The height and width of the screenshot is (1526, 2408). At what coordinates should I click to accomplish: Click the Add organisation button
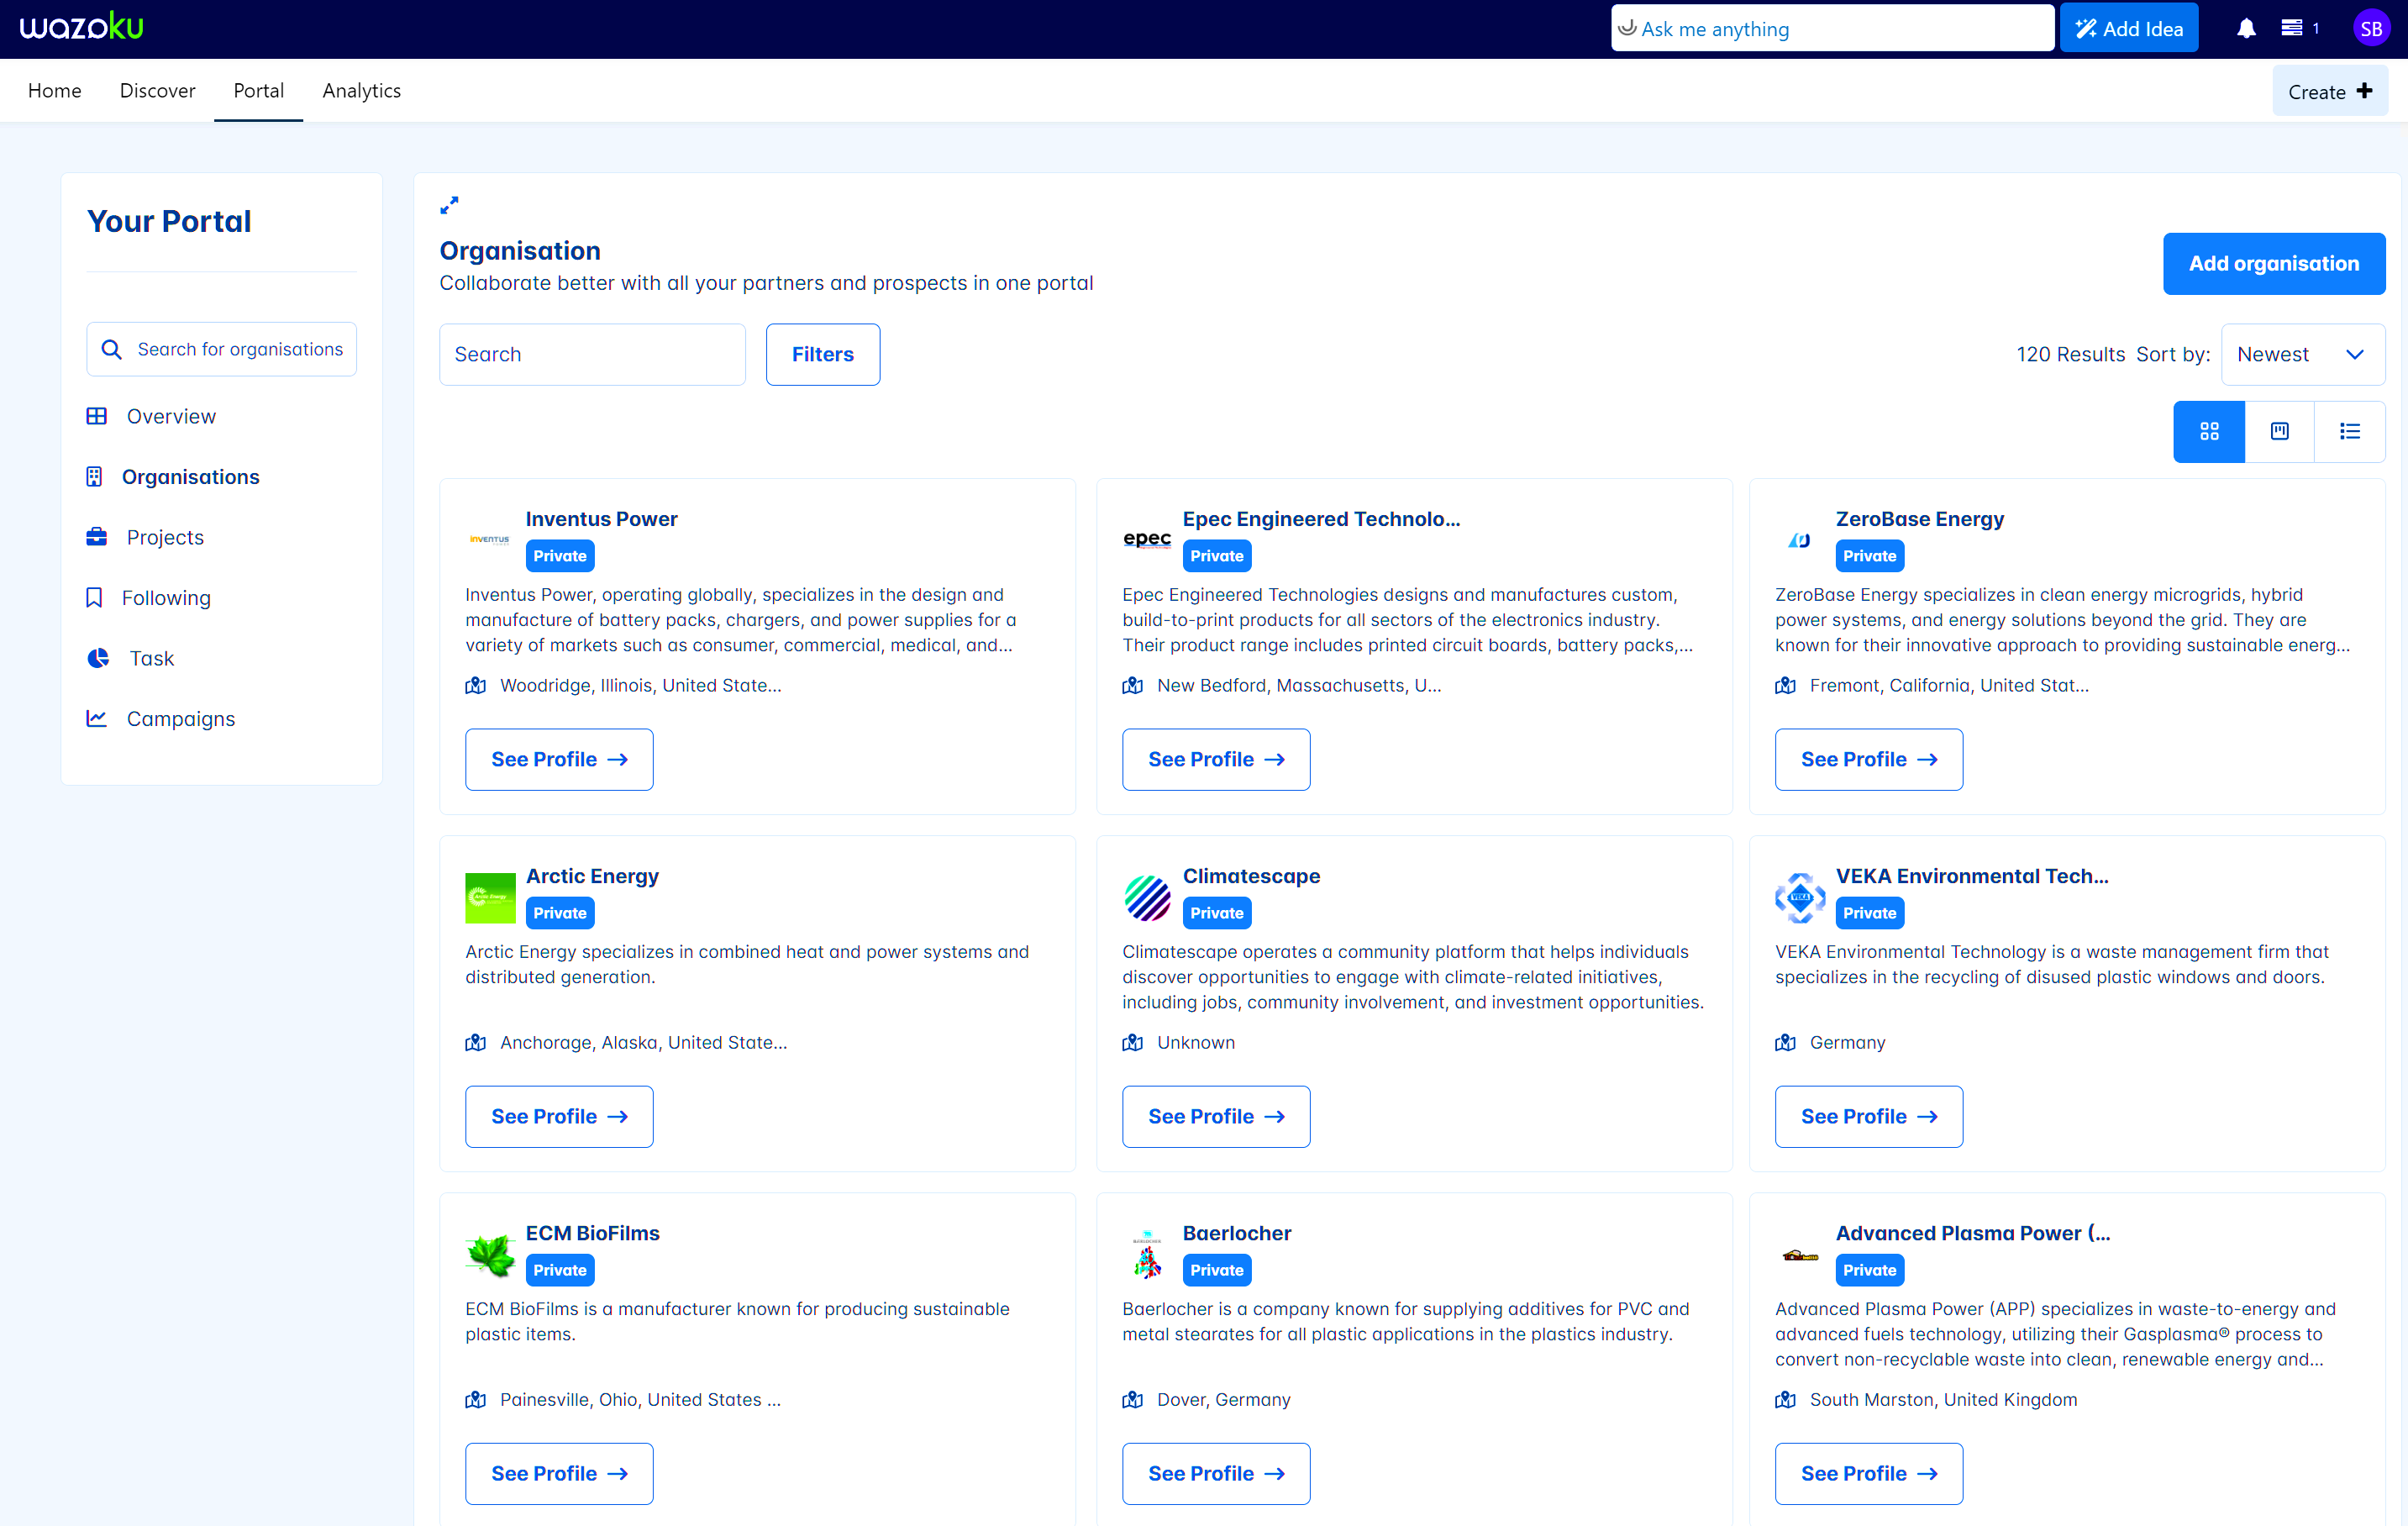click(2273, 263)
